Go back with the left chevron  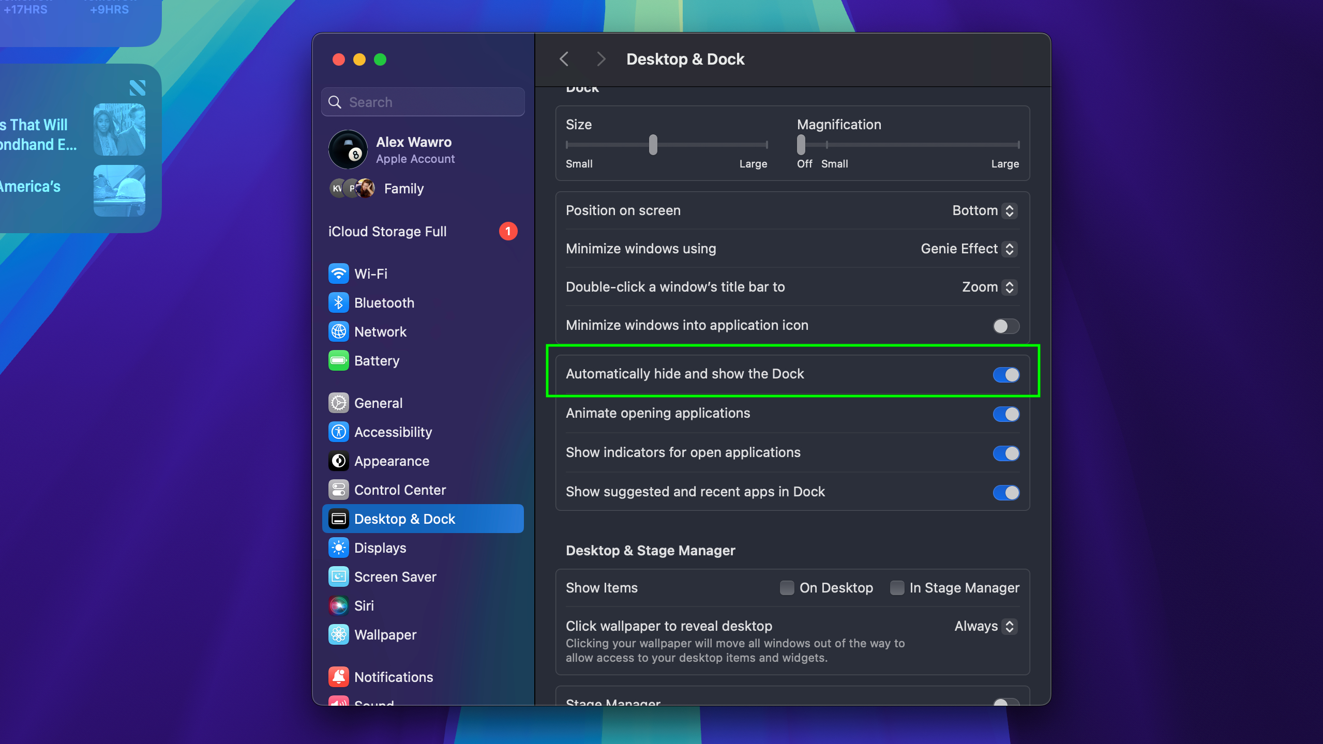pyautogui.click(x=564, y=59)
